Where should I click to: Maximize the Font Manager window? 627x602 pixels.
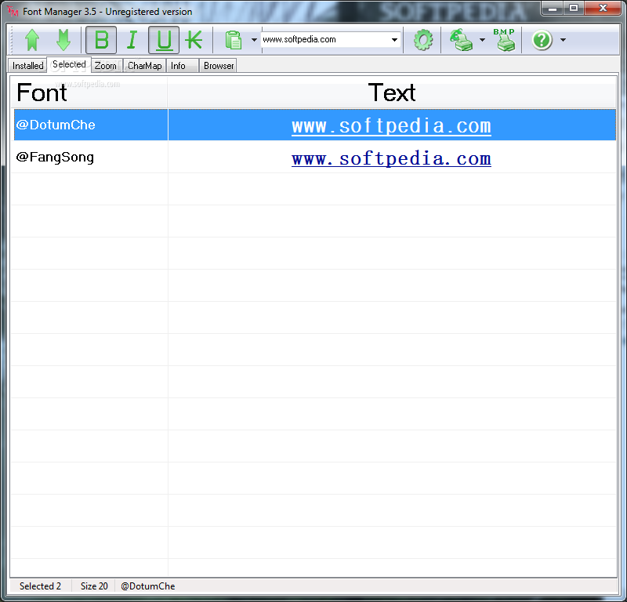click(574, 9)
